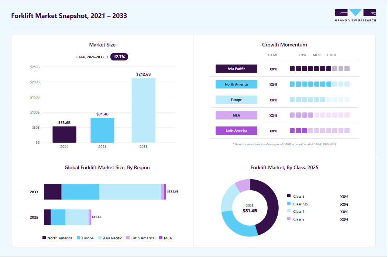This screenshot has height=257, width=388.
Task: Click the $212.6B label above 2033 bar
Action: (144, 74)
